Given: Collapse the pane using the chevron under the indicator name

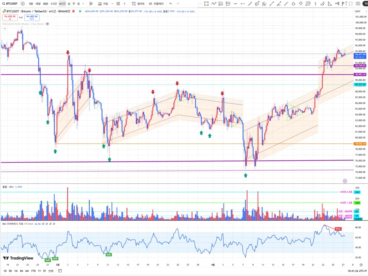Looking at the screenshot, I should point(5,28).
